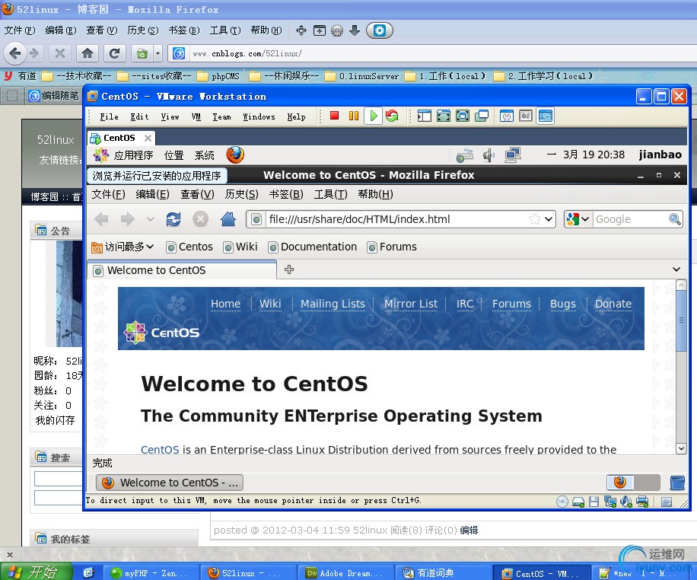Click the guest Firefox reload button

click(173, 219)
